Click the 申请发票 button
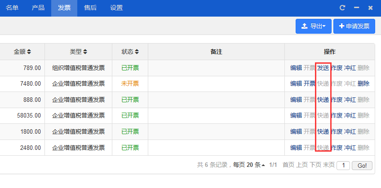Screen dimensions: 381x188 pyautogui.click(x=354, y=26)
